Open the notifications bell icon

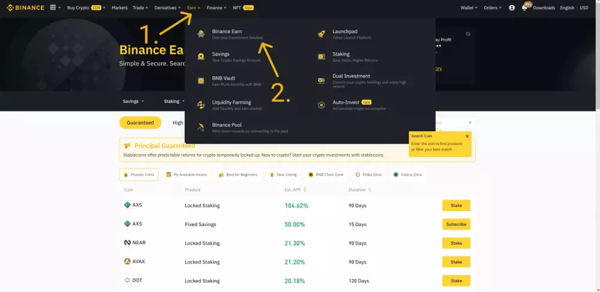coord(524,8)
